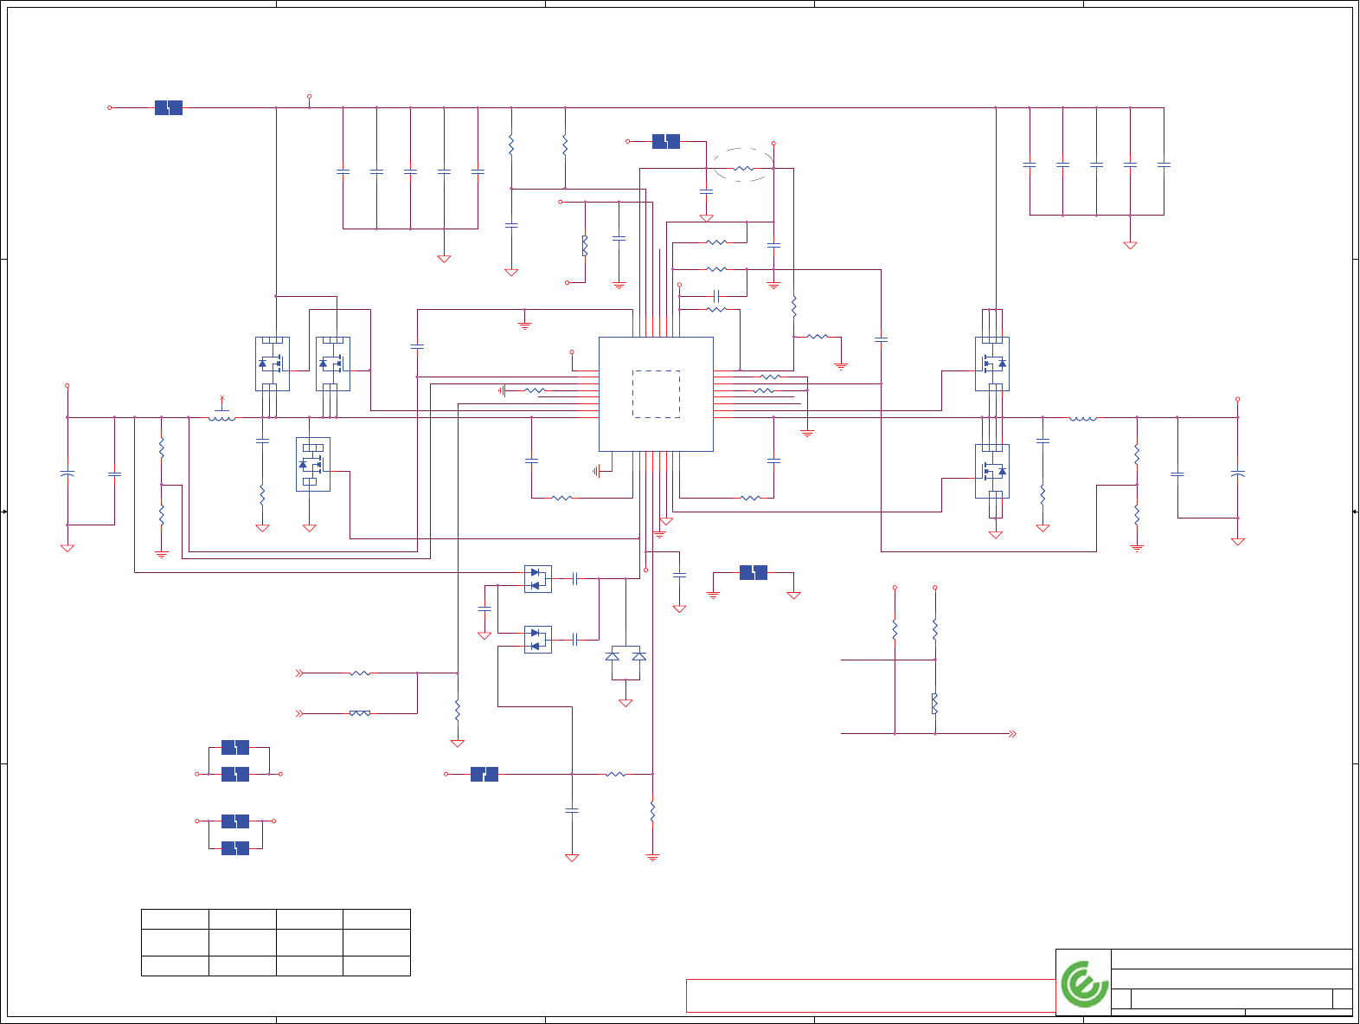Select the inductor on the right output rail
This screenshot has width=1360, height=1024.
(1083, 417)
